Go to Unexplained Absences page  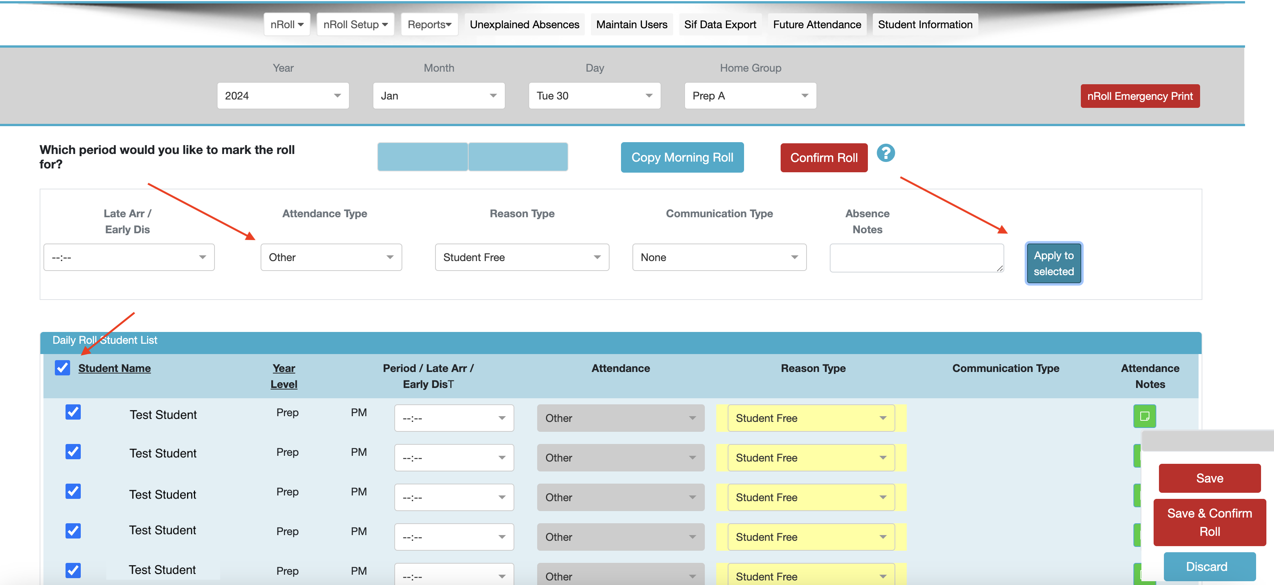pos(524,24)
